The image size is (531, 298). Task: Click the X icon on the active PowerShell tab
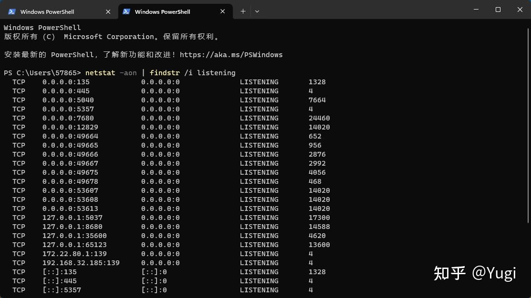coord(222,11)
